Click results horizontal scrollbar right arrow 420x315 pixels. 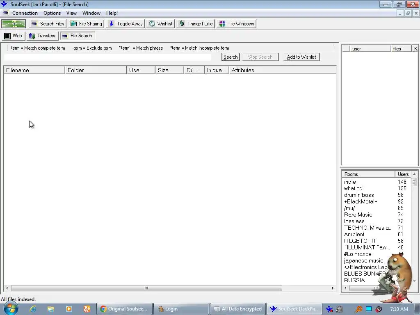pyautogui.click(x=333, y=288)
